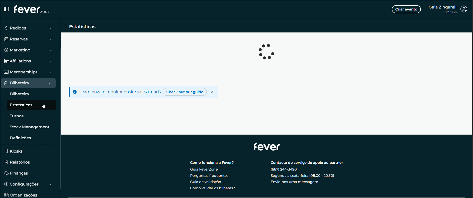Screen dimensions: 473x198
Task: Open the Guia de validação link
Action: click(206, 182)
